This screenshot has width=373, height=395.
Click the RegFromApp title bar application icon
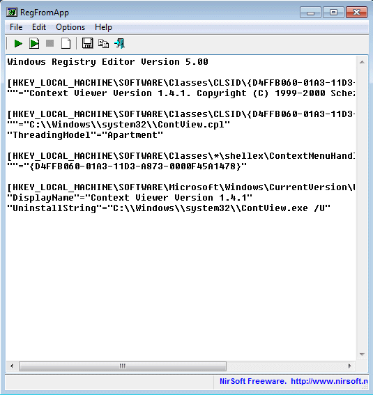(12, 12)
